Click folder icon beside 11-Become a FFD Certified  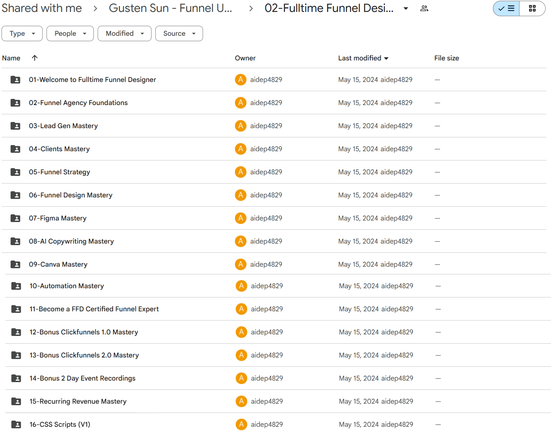16,309
